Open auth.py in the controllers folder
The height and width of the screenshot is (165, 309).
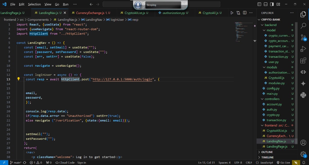coord(272,110)
